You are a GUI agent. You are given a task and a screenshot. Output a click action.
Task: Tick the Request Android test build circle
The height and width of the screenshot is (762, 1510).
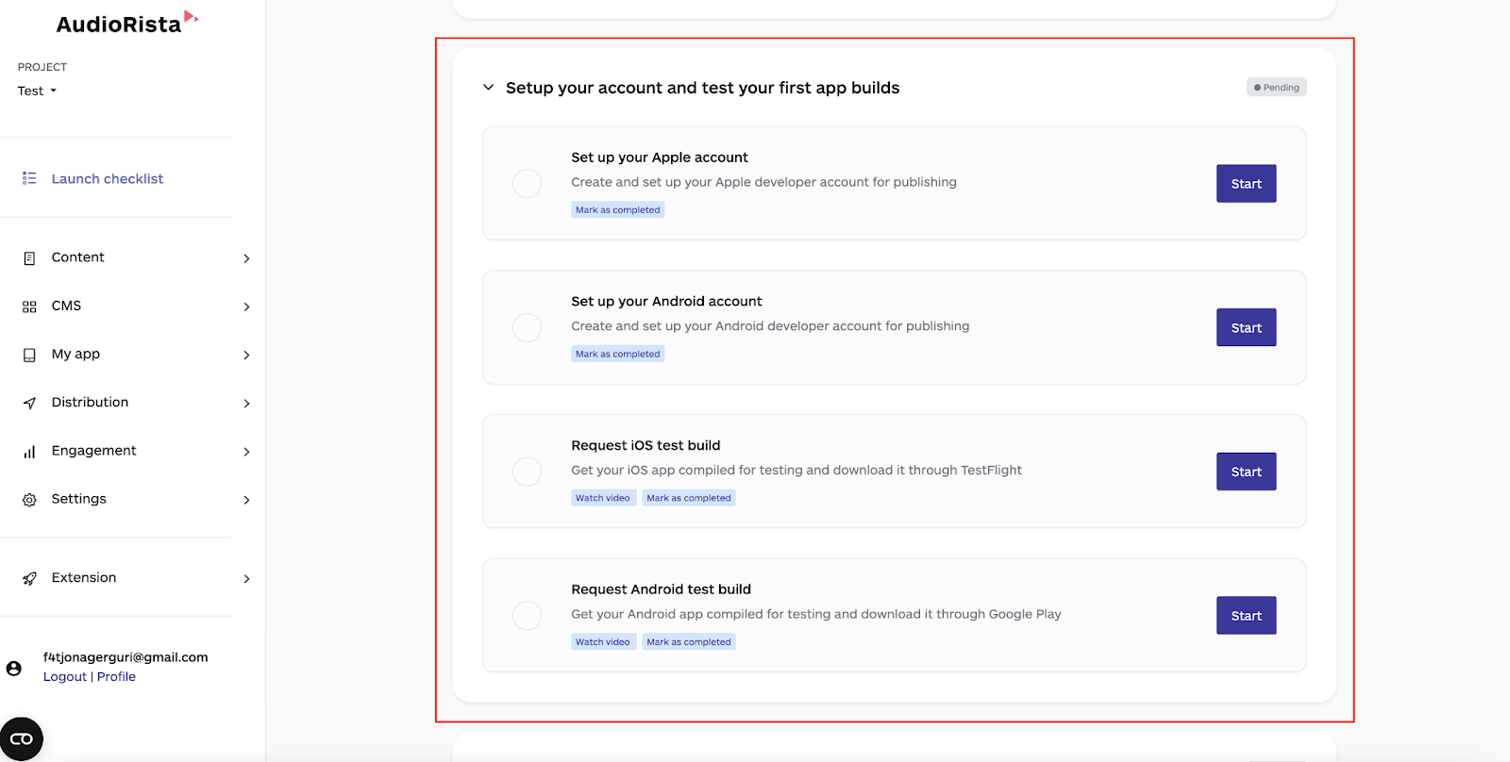click(527, 616)
